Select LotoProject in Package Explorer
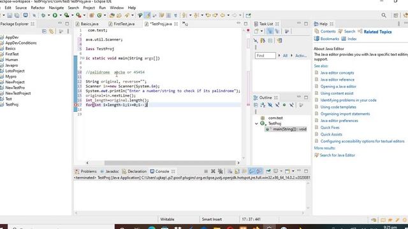The width and height of the screenshot is (408, 229). (x=15, y=71)
